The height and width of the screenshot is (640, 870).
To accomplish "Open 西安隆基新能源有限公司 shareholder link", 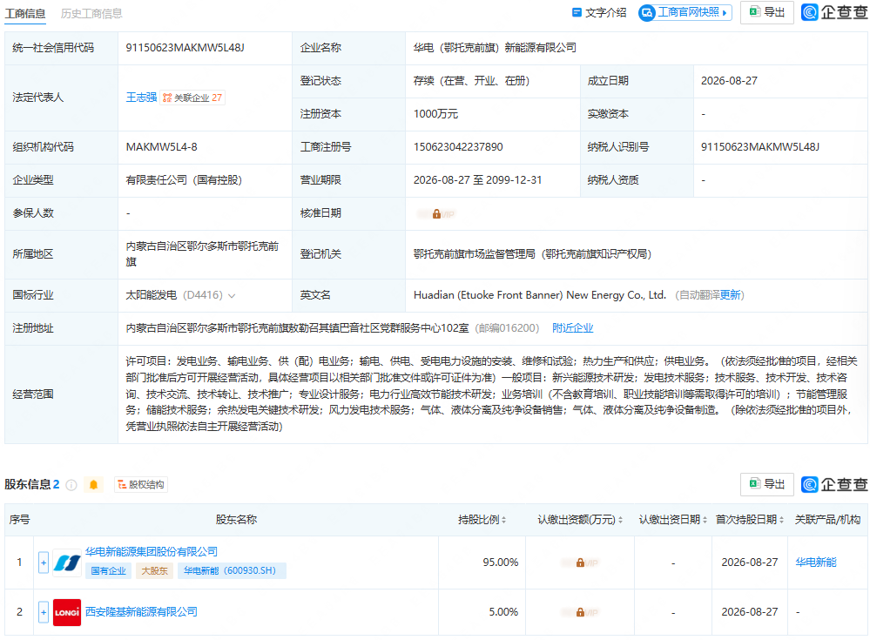I will [141, 612].
